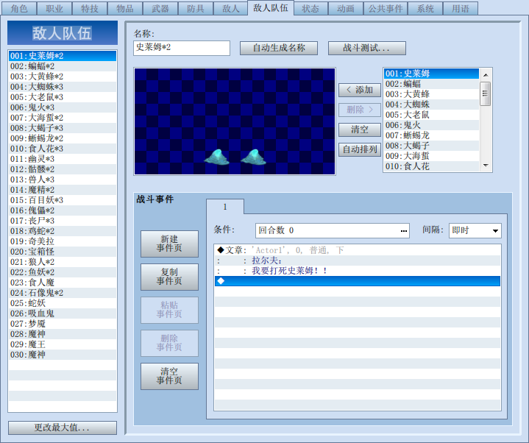Select troop 007:大海蜇*2
529x443 pixels.
(x=63, y=118)
